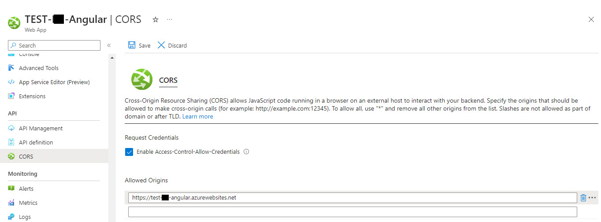Select Alerts under Monitoring
601x222 pixels.
[26, 189]
